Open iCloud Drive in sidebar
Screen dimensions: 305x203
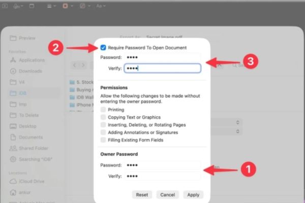(x=27, y=181)
